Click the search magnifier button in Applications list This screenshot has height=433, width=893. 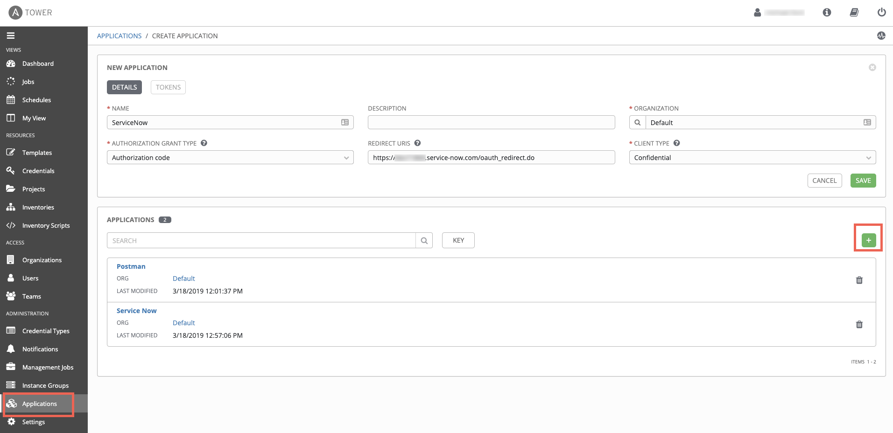(x=424, y=240)
